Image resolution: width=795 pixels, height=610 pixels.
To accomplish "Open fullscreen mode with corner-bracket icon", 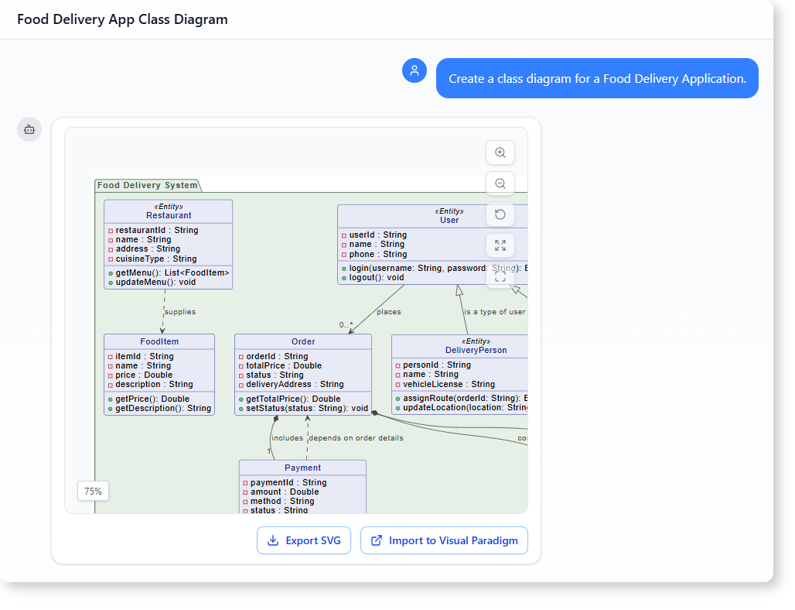I will [500, 276].
